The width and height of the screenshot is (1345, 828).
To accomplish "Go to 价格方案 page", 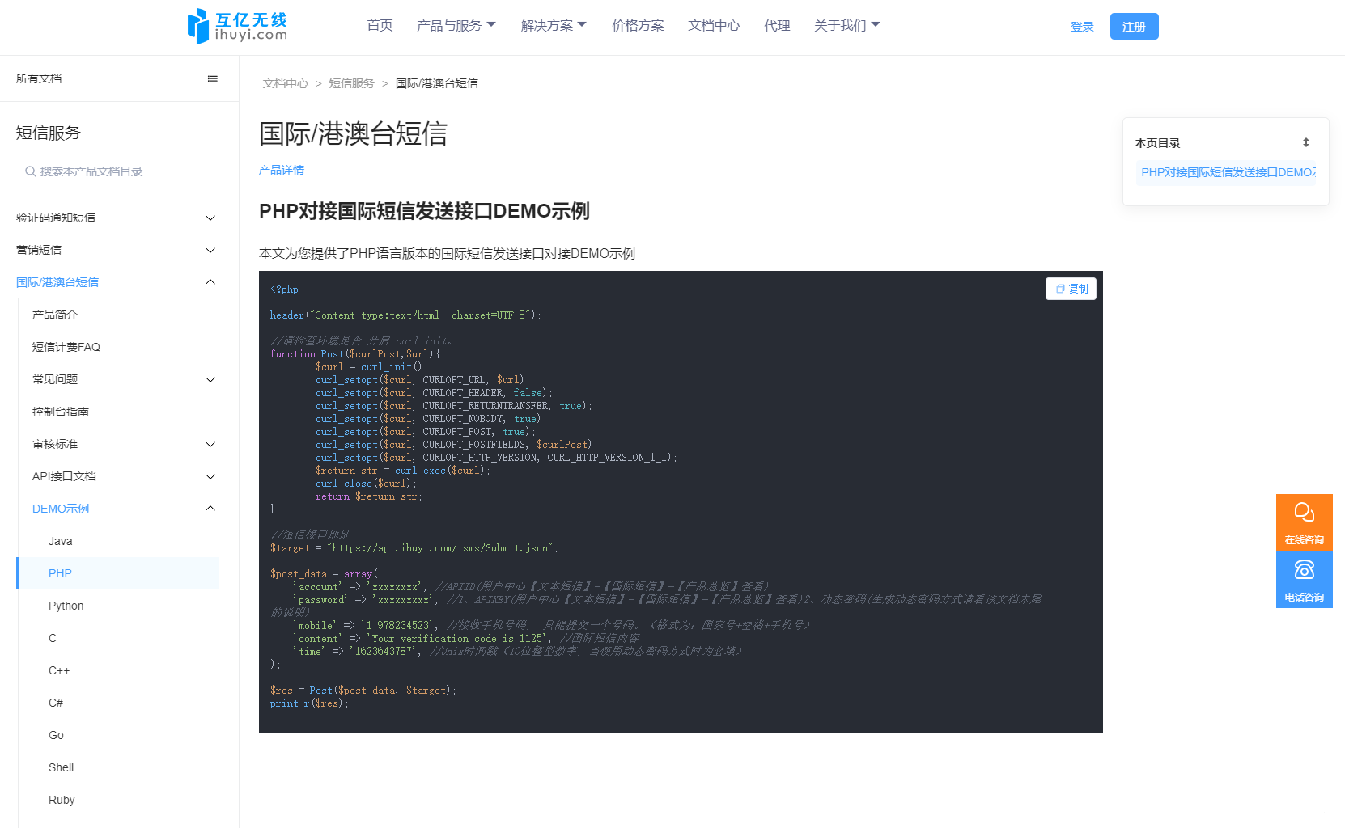I will (638, 26).
